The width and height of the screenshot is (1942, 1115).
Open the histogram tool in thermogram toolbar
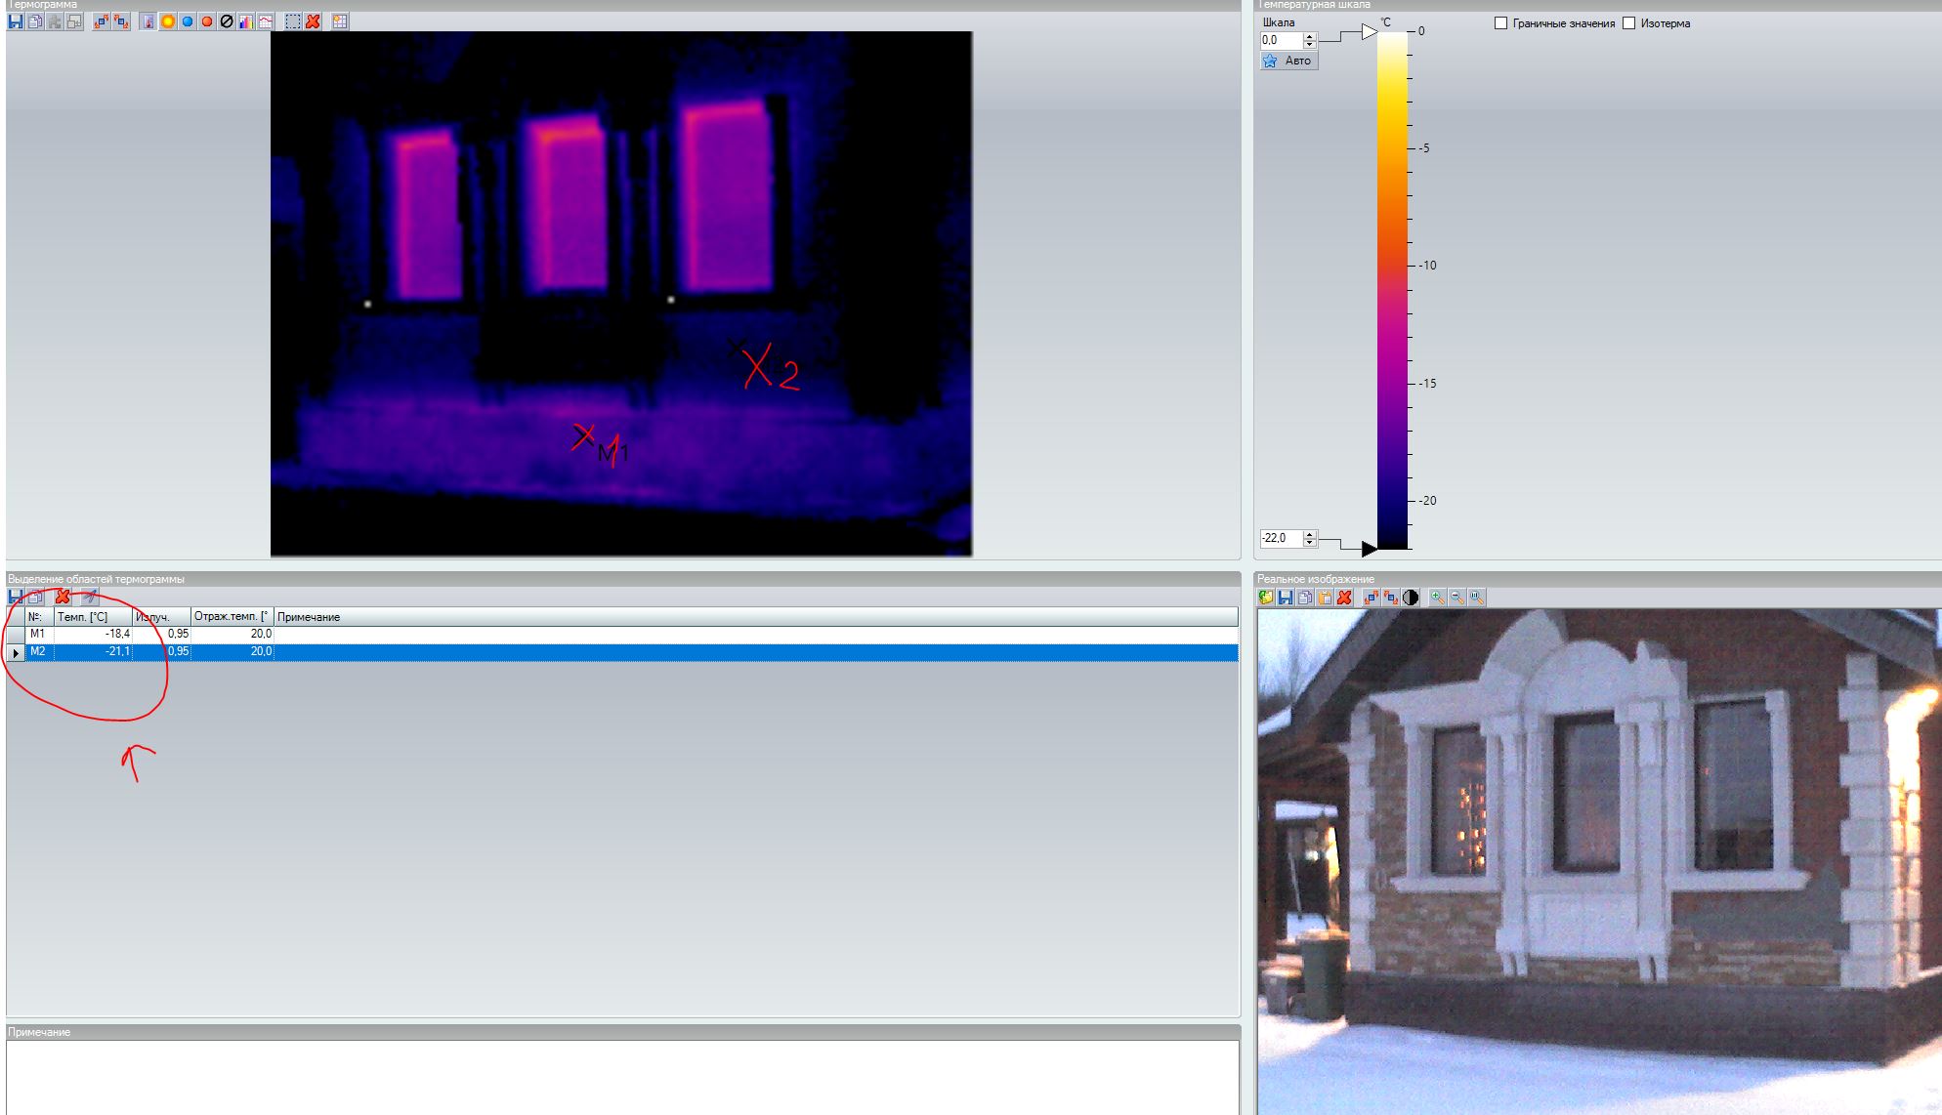246,21
